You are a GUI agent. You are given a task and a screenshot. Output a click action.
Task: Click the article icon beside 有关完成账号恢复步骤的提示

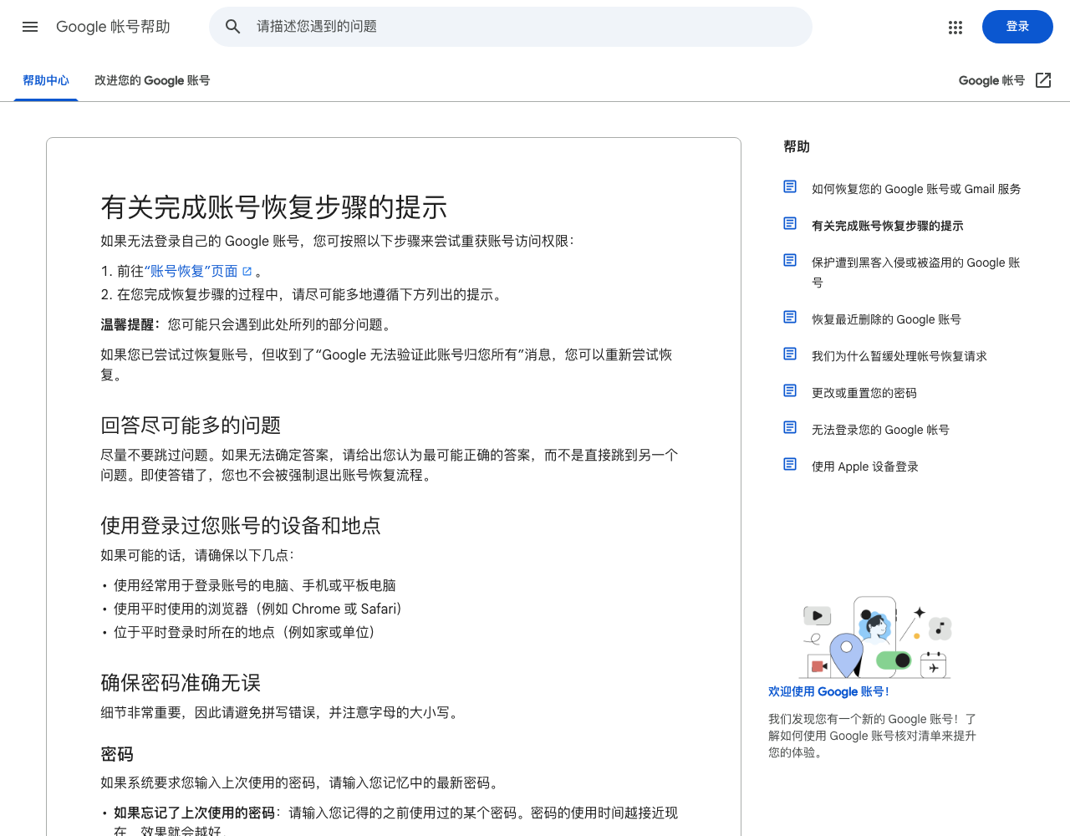(790, 223)
